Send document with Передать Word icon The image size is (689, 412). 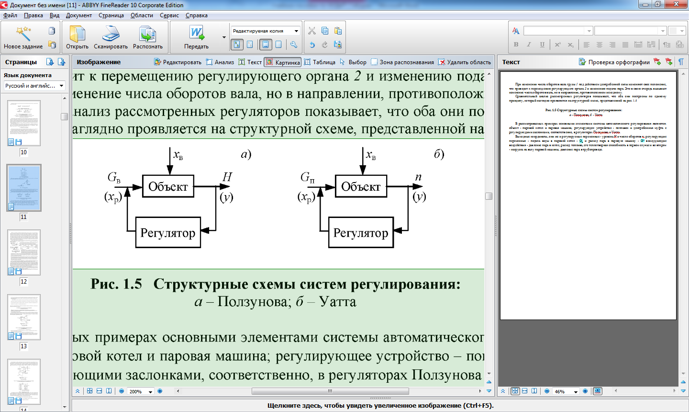tap(196, 34)
